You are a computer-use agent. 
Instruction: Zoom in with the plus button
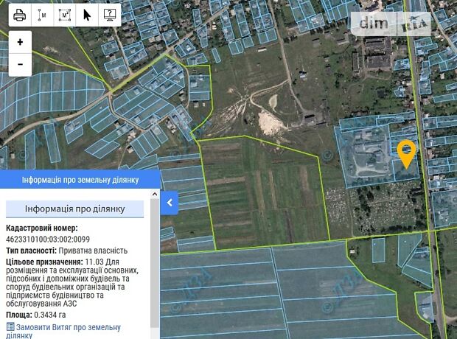(x=20, y=42)
